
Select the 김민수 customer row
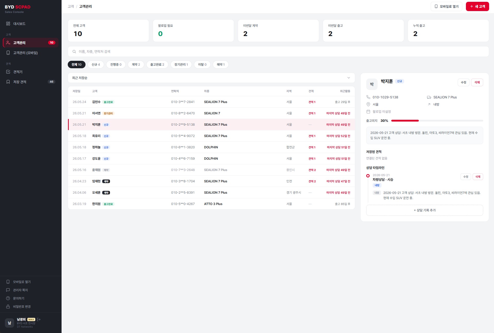click(211, 102)
